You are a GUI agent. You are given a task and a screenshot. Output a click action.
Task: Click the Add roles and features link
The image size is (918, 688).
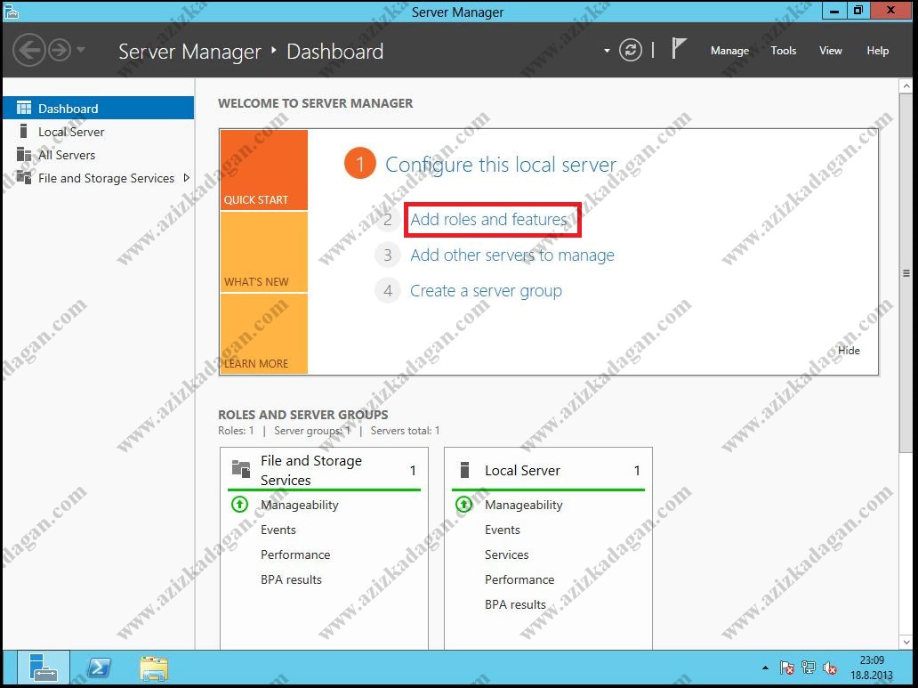pos(488,220)
